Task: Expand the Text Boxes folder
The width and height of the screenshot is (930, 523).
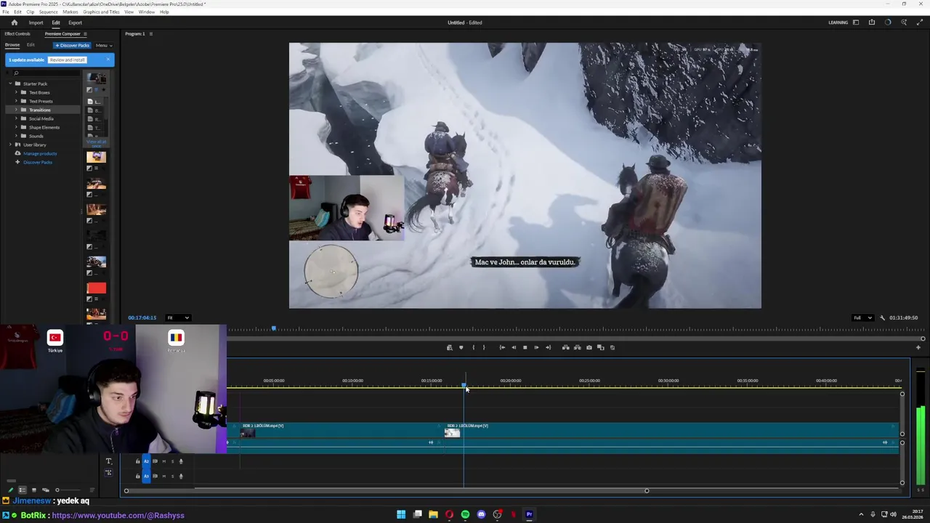Action: 17,92
